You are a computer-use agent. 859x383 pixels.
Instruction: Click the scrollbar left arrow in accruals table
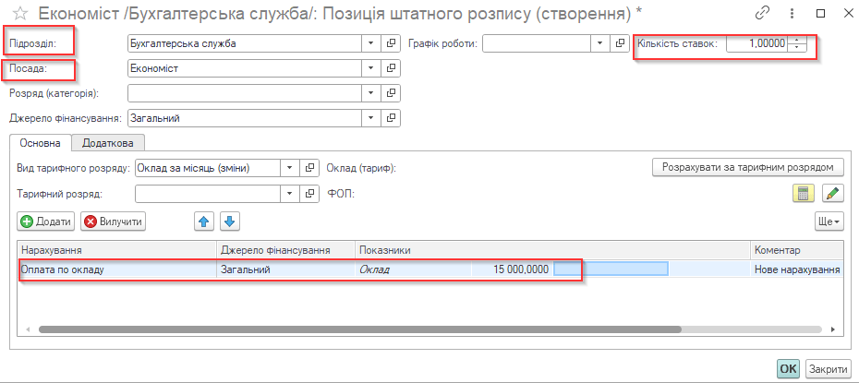[28, 329]
